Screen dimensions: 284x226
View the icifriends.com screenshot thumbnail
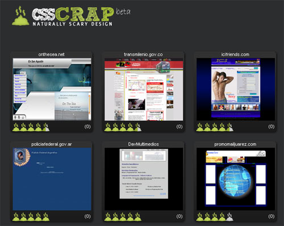236,89
